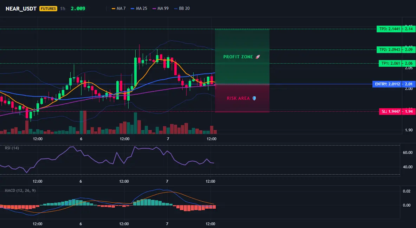
Task: Click the 1.94 axis tag beside SL
Action: (409, 111)
